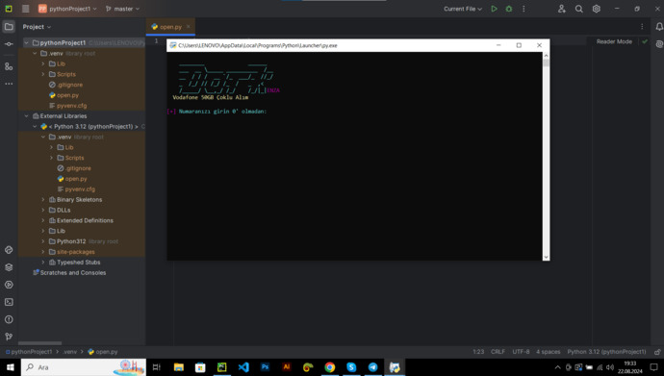
Task: Open Visual Studio Code from taskbar
Action: click(x=243, y=367)
